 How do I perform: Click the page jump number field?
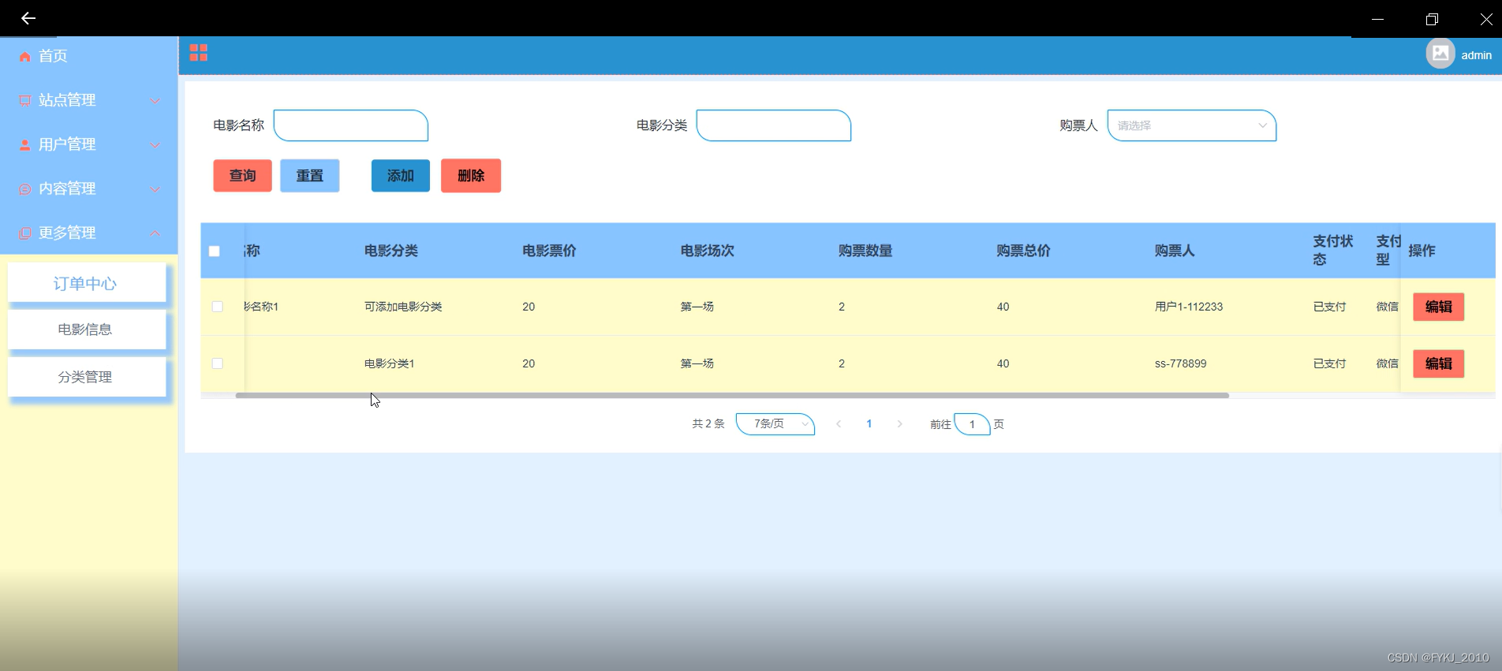pos(972,424)
